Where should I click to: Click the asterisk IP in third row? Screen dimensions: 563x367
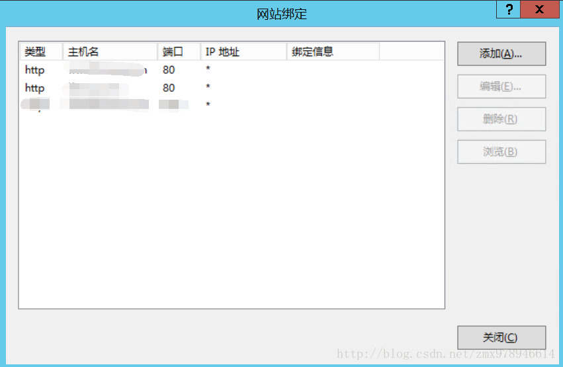pos(208,105)
